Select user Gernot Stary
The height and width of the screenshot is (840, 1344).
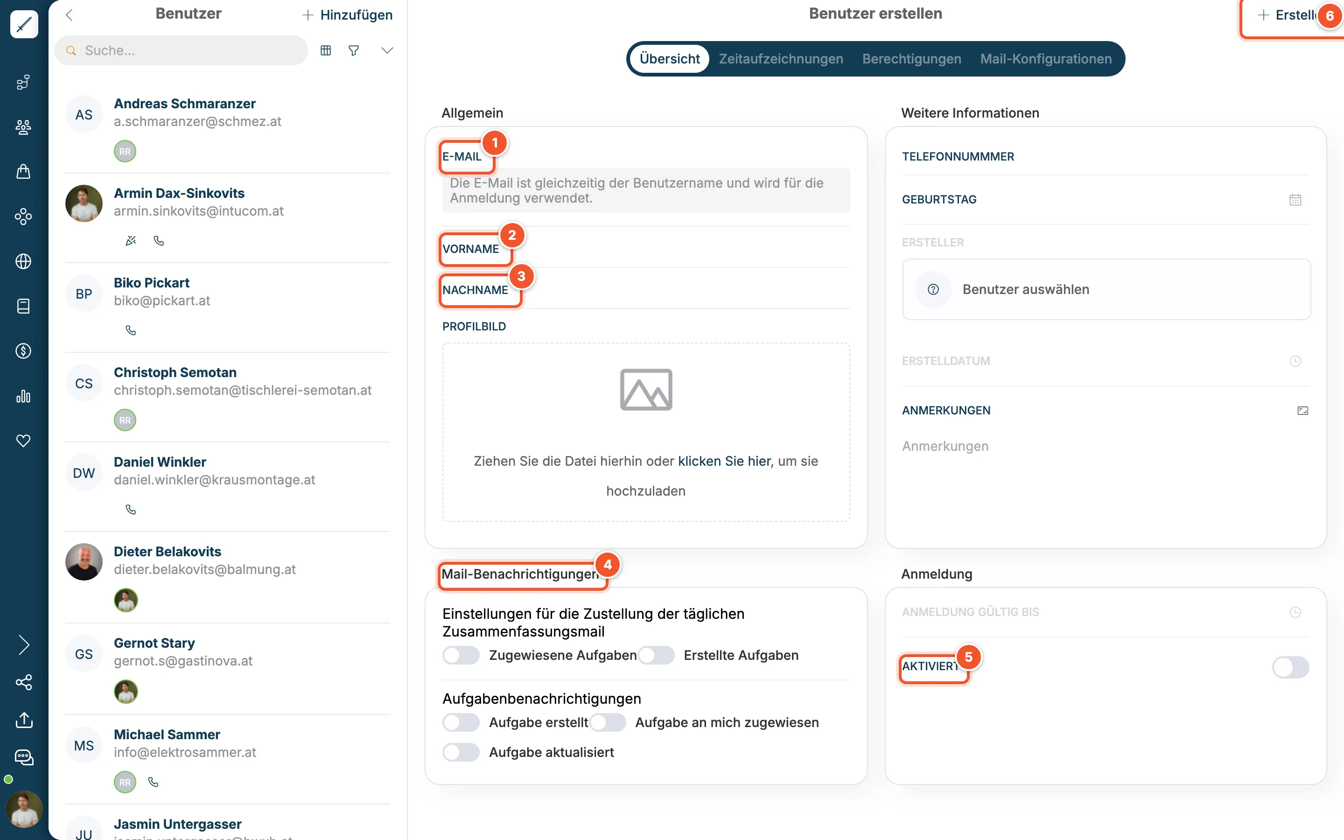pos(228,669)
